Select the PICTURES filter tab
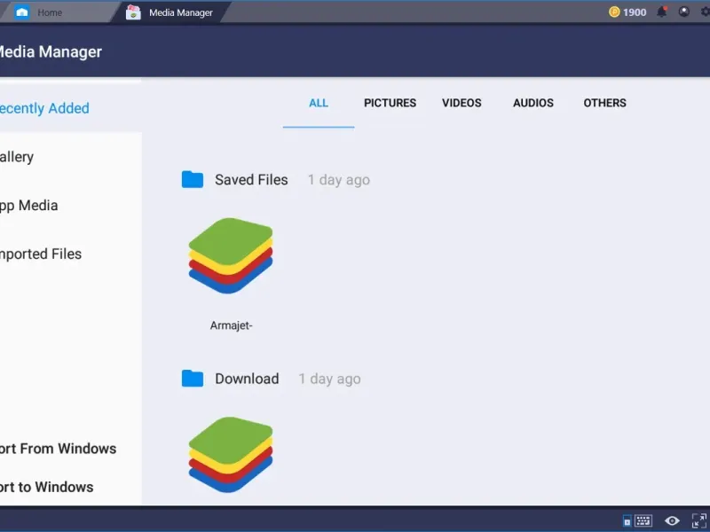This screenshot has width=710, height=532. 390,103
